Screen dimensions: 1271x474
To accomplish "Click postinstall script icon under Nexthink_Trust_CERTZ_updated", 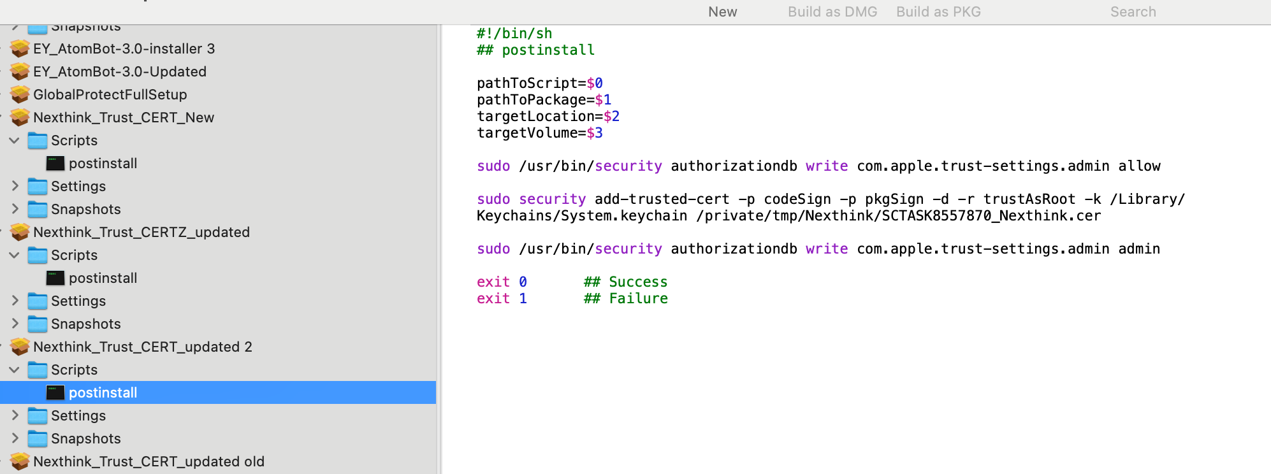I will (55, 278).
